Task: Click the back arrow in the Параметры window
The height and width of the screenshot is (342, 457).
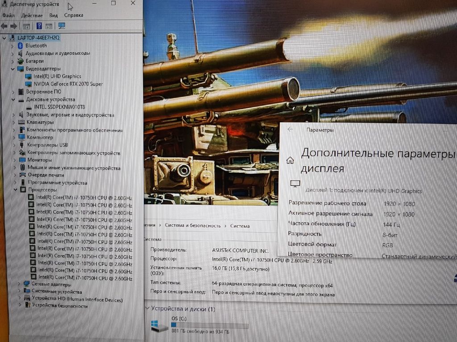Action: 291,130
